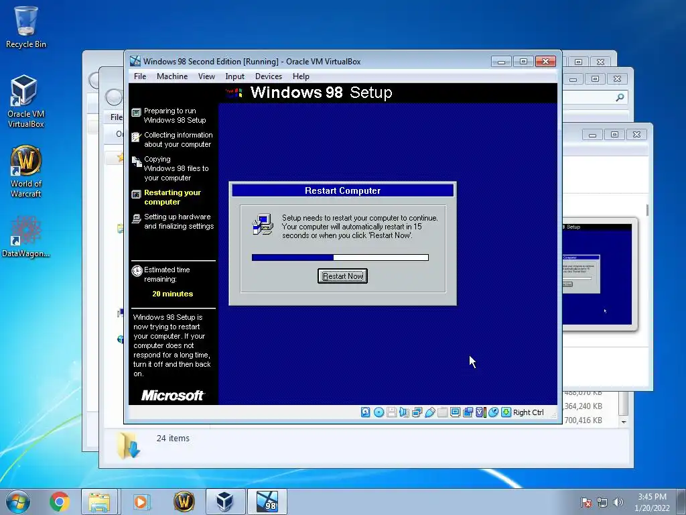Select the DataWagon desktop shortcut
Screen dimensions: 686x515
click(x=26, y=237)
